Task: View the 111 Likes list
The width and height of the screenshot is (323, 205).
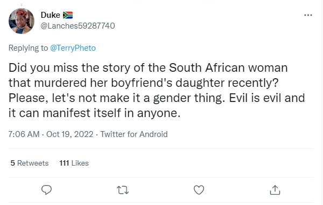Action: coord(74,163)
